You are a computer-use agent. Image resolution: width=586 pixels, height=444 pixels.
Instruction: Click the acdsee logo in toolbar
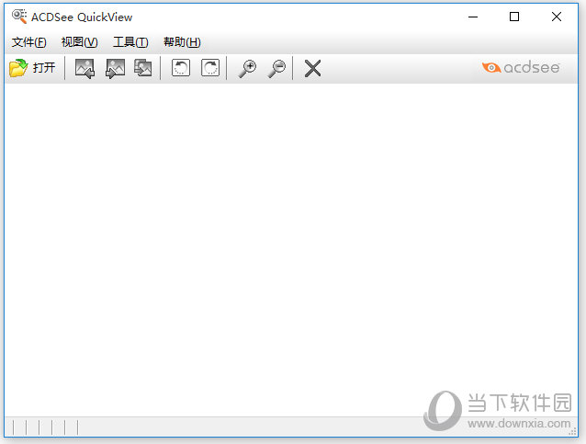[521, 68]
